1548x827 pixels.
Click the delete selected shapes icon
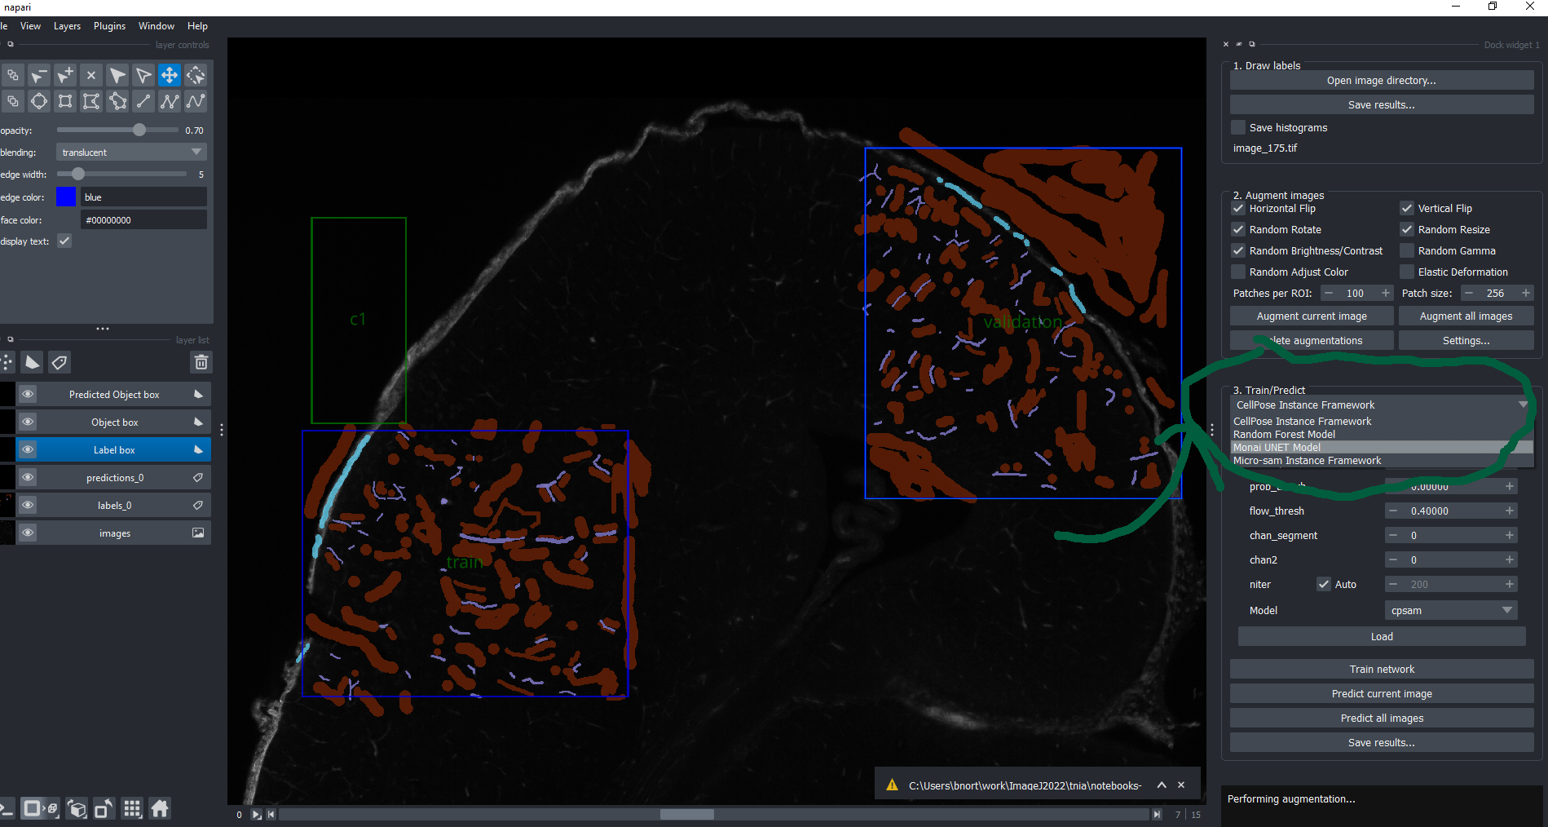tap(91, 75)
